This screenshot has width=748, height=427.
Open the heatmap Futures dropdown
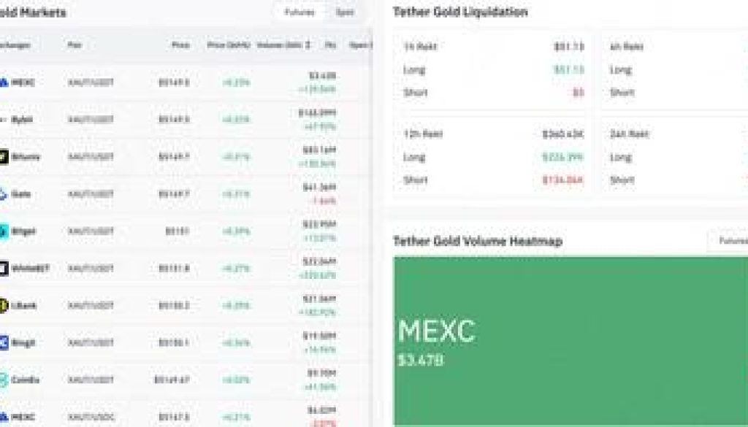(729, 241)
